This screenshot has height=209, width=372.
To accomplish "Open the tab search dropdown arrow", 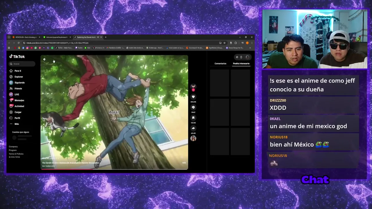I will [9, 37].
